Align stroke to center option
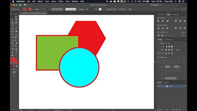Viewport: 197px width, 111px height. [166, 53]
